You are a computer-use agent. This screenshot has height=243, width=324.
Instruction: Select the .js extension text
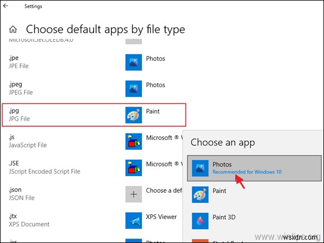12,137
